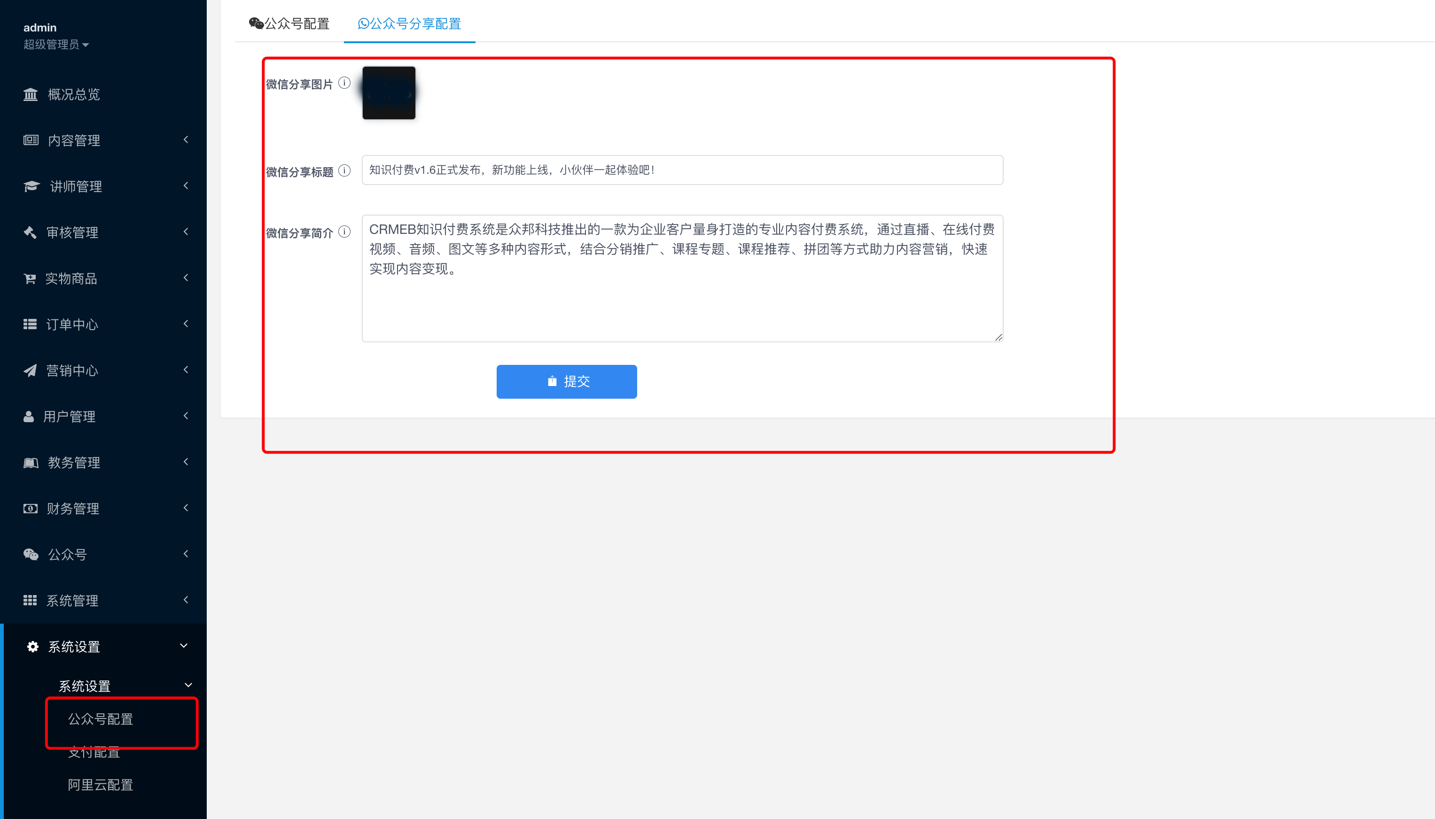Click the 微信分享图片 thumbnail image
This screenshot has width=1435, height=819.
click(x=389, y=93)
